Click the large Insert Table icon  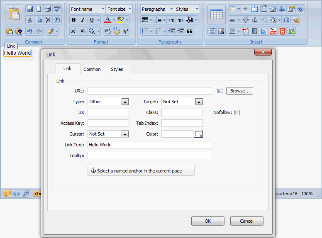click(x=216, y=14)
